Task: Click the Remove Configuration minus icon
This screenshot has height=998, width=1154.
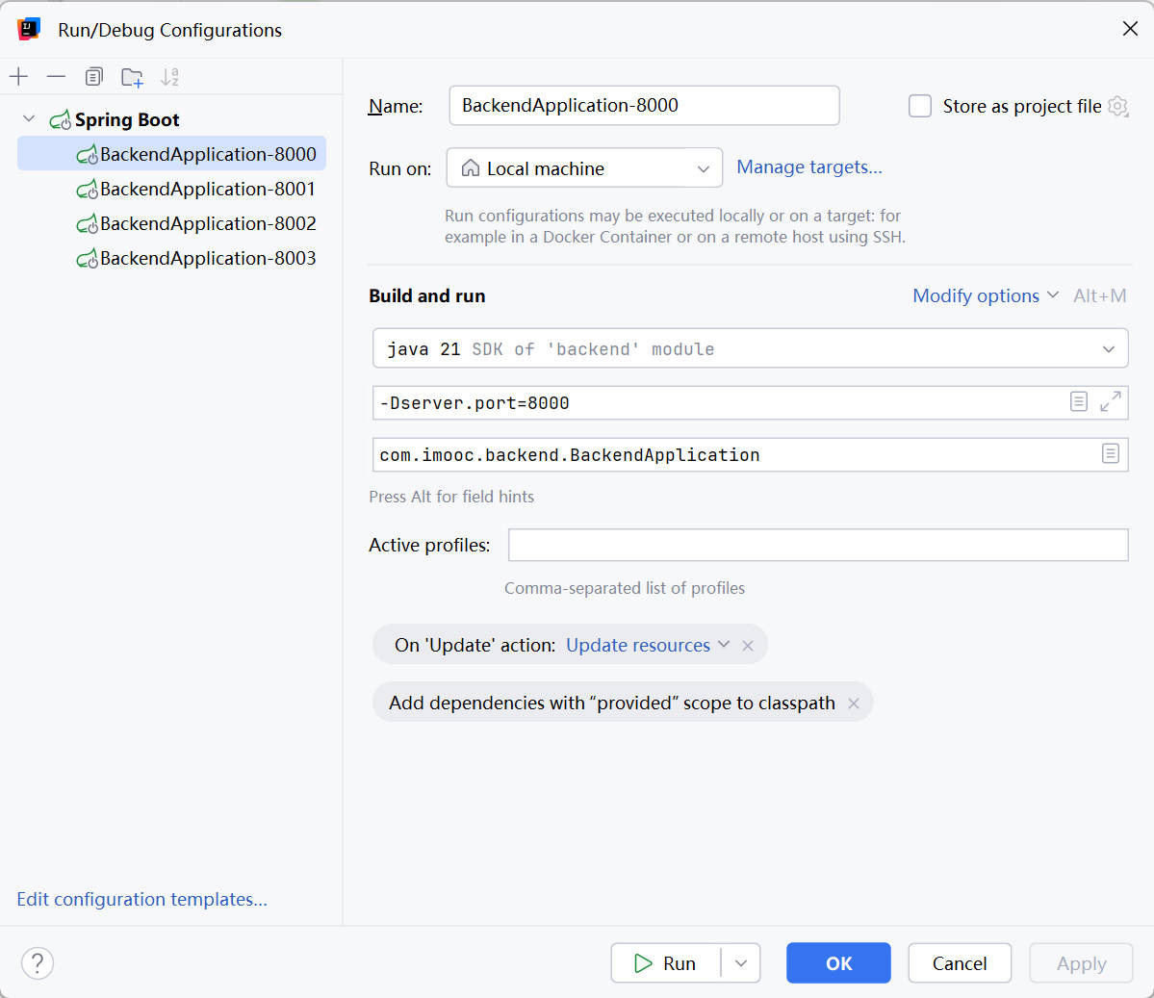Action: [x=56, y=77]
